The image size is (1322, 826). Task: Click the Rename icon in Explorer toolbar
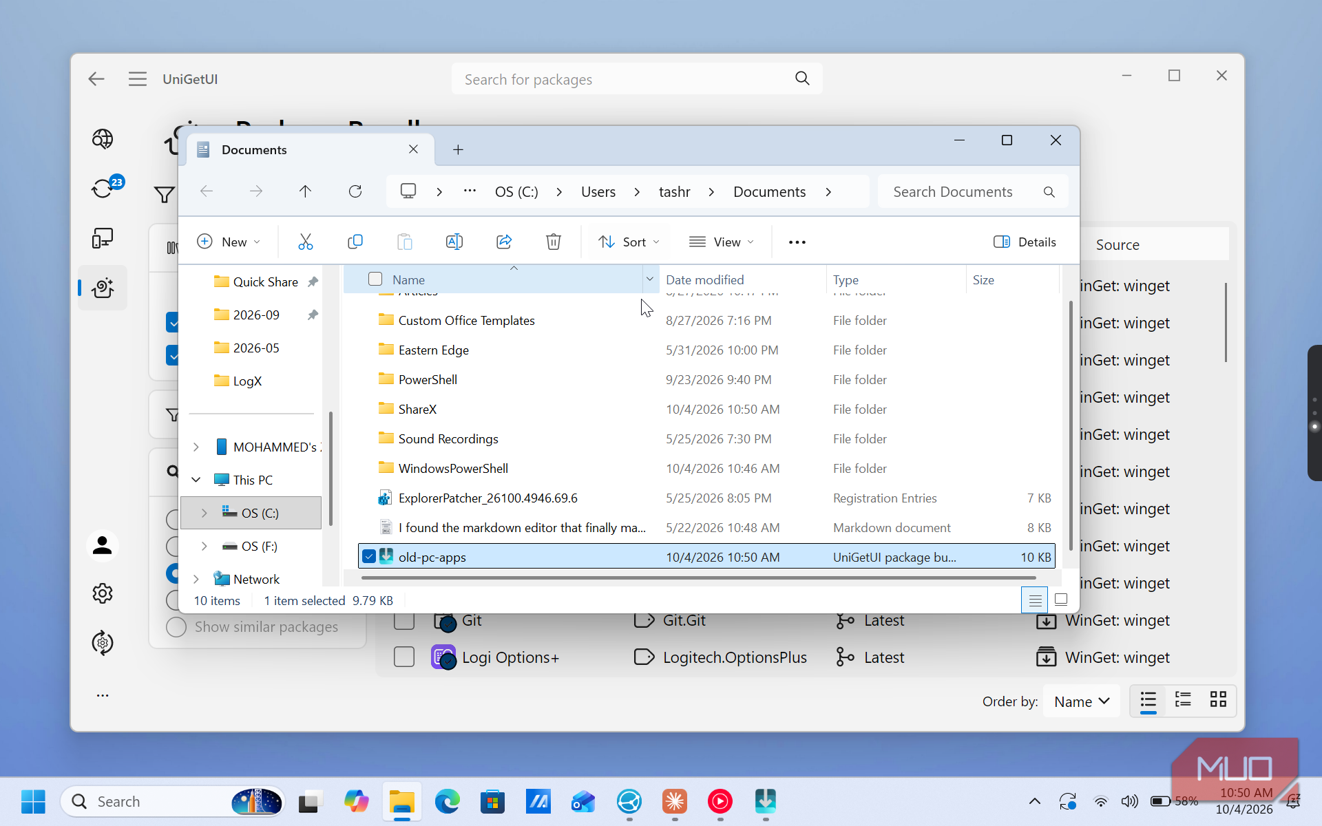[x=454, y=242]
